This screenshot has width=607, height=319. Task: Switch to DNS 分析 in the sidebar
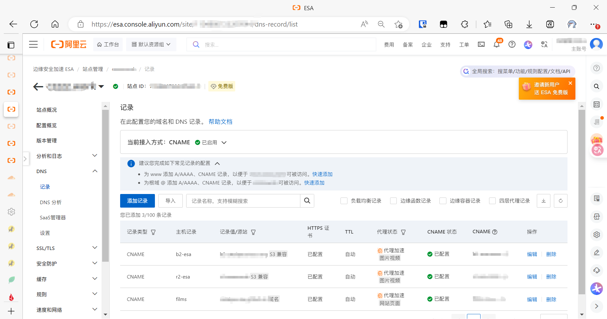pos(51,202)
